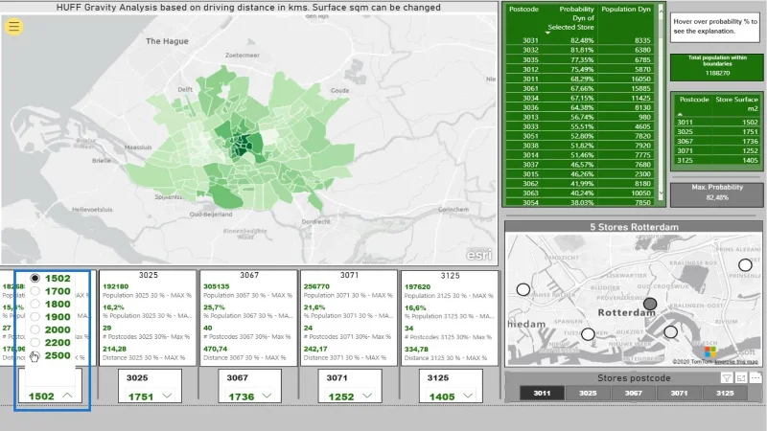767x431 pixels.
Task: Select store postcode 3125 slicer button
Action: coord(725,393)
